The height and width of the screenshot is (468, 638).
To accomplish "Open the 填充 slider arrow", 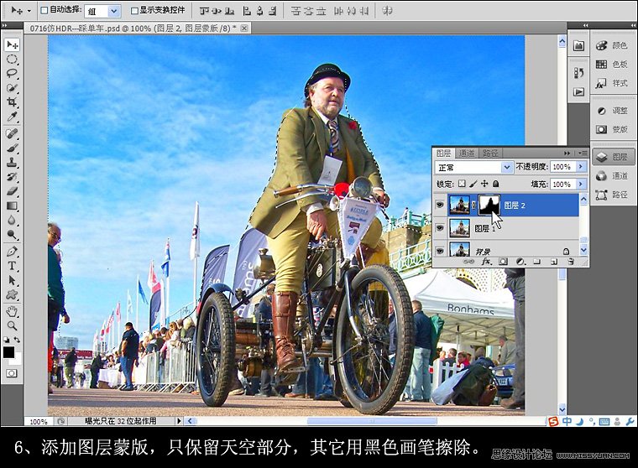I will [x=581, y=185].
